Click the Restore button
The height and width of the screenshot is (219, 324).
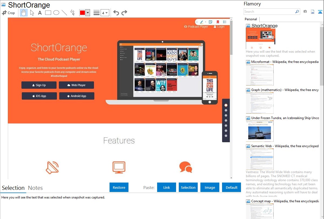119,187
